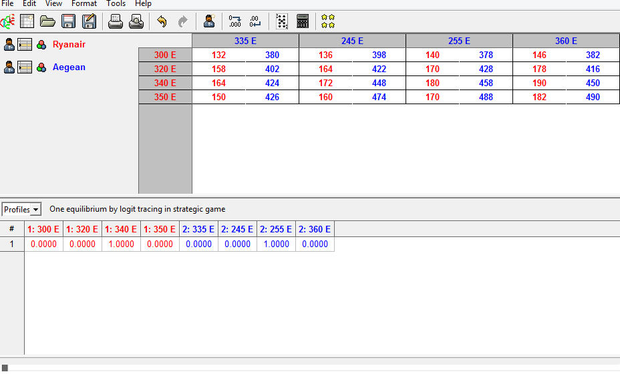
Task: Select the 350 E row header
Action: (x=165, y=97)
